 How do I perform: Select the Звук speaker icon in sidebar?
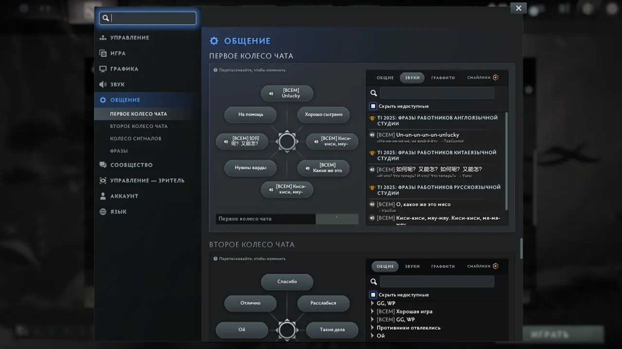point(103,84)
